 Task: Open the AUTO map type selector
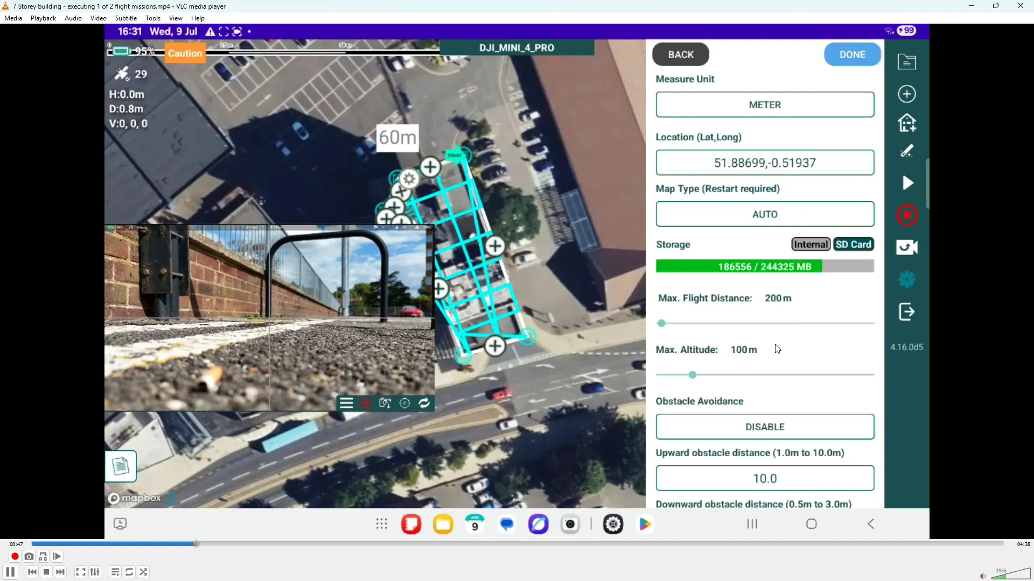click(765, 214)
